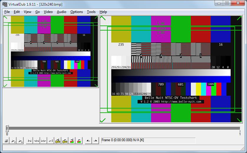Jump to the end of the video

pos(51,141)
